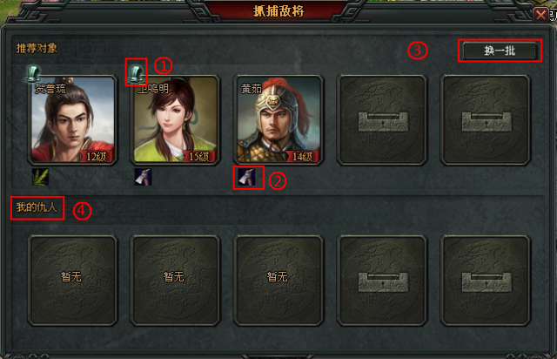This screenshot has height=359, width=557.
Task: Choose 贺誉琉 level 12 portrait
Action: (x=72, y=120)
